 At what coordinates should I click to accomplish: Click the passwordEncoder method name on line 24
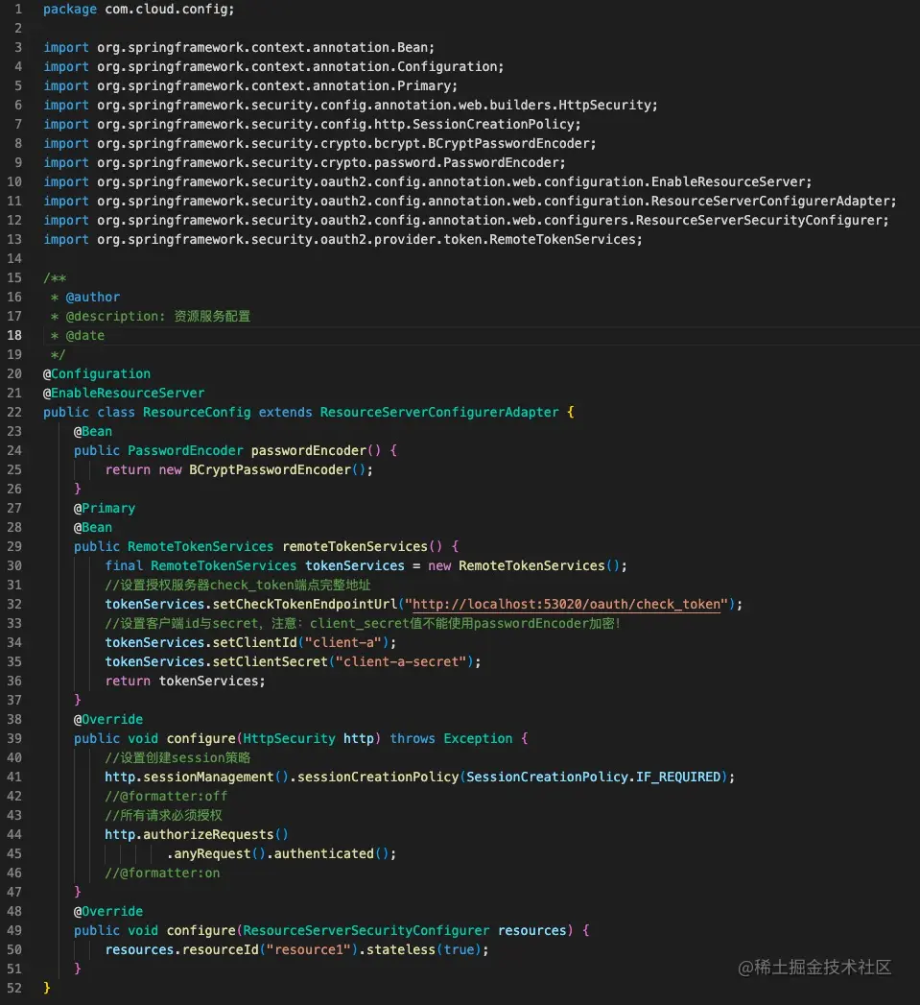coord(309,450)
